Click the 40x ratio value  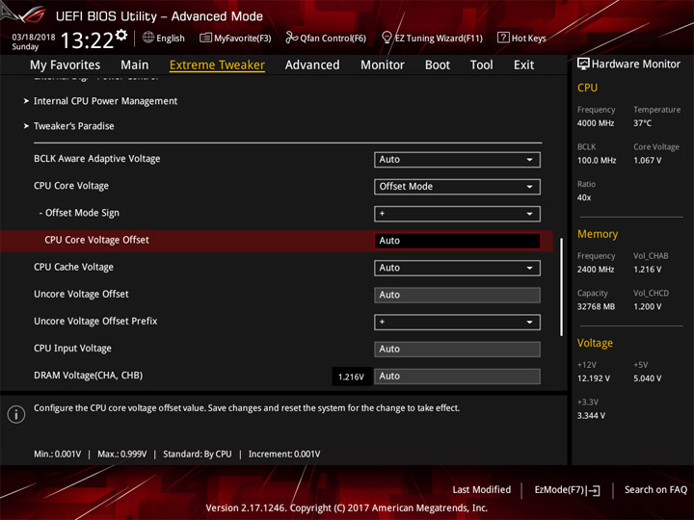tap(584, 197)
